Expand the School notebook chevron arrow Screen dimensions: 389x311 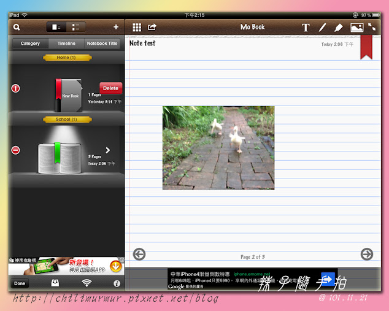(x=107, y=150)
